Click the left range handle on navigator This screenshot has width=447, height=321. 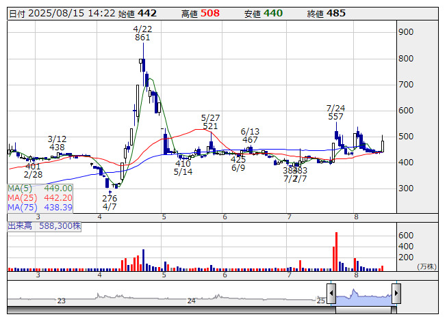point(331,294)
